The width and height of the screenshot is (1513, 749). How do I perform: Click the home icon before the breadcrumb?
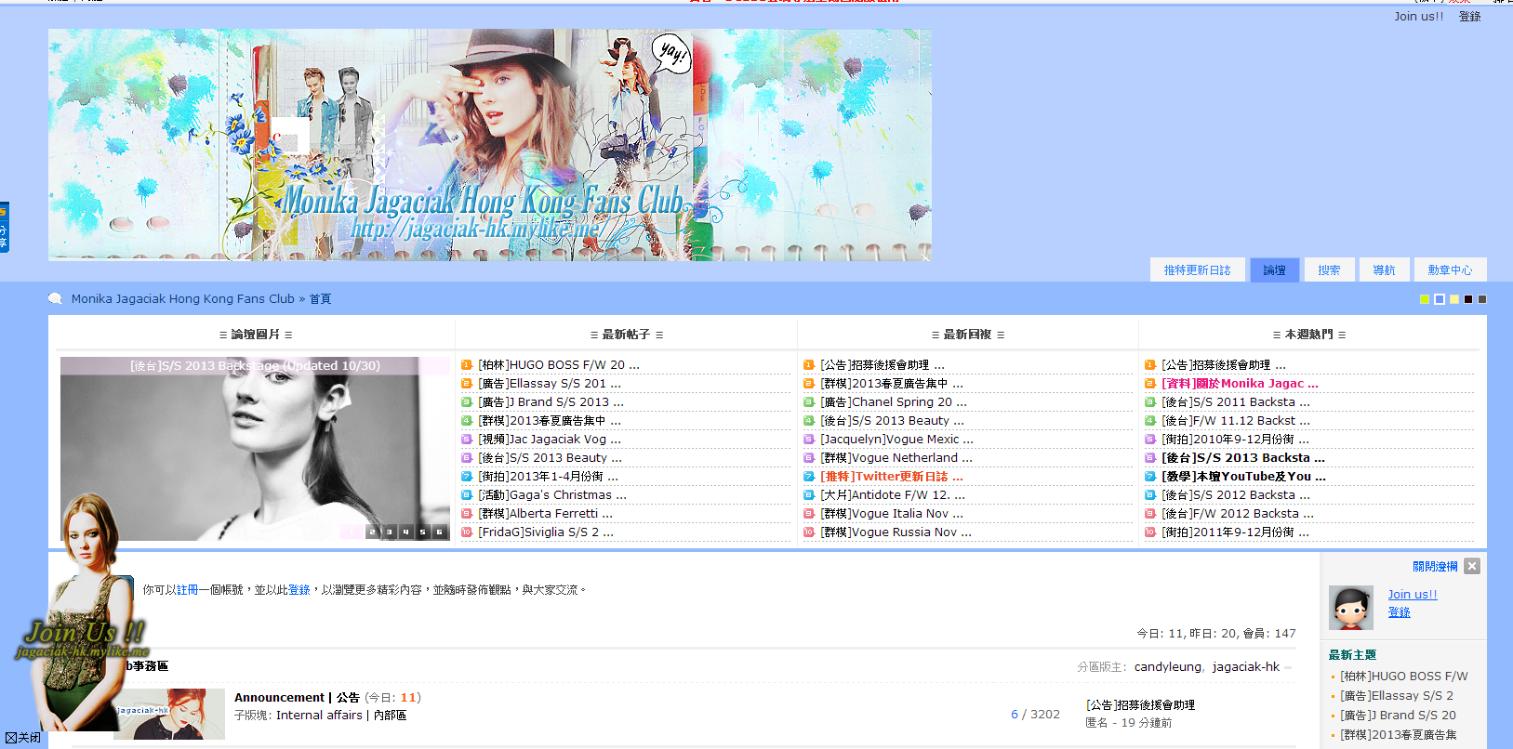click(x=55, y=298)
